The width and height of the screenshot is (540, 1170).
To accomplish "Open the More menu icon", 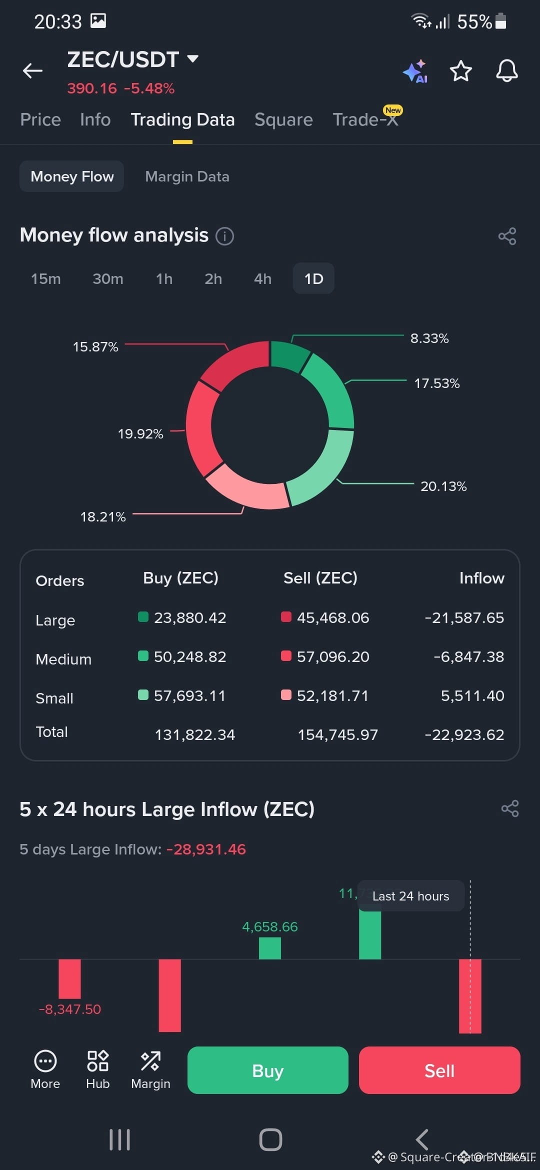I will point(45,1069).
